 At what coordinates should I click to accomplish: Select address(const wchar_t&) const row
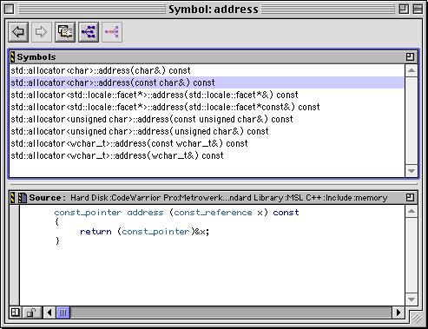(x=207, y=143)
